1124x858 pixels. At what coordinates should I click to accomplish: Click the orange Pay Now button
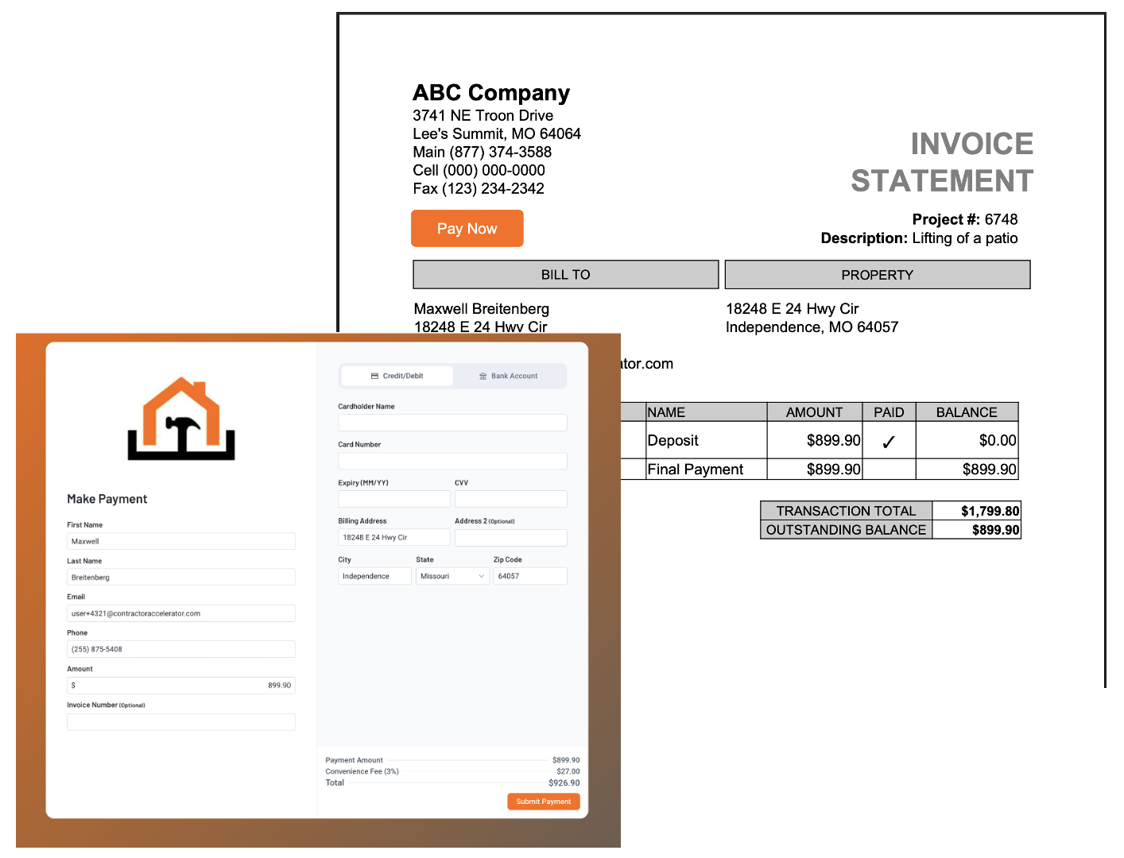467,229
